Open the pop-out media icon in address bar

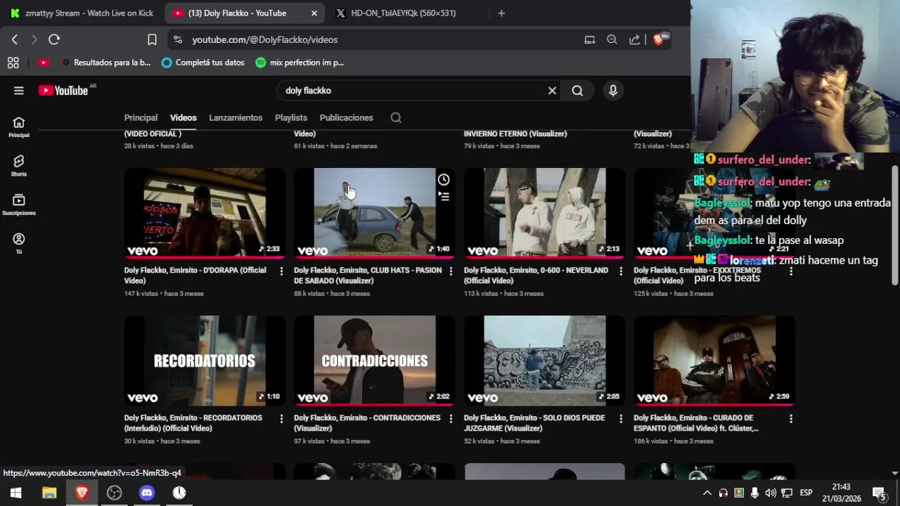[x=590, y=40]
